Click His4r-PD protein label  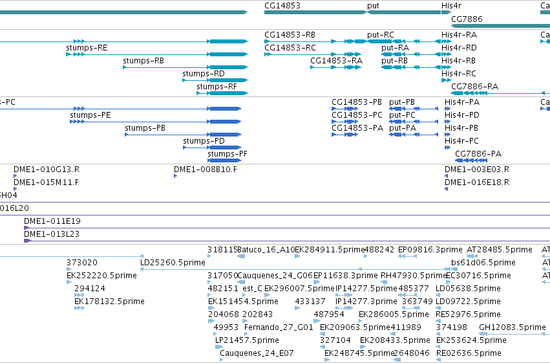click(462, 115)
